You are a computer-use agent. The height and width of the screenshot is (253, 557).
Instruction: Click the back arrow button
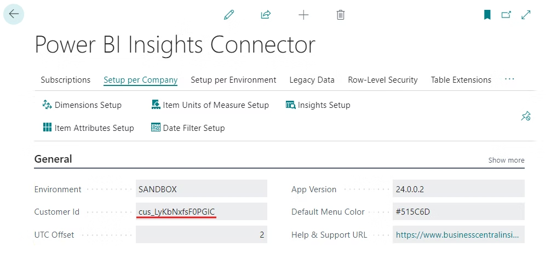coord(14,14)
